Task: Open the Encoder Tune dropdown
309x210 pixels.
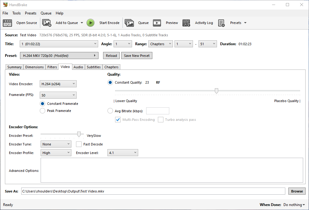Action: point(56,144)
